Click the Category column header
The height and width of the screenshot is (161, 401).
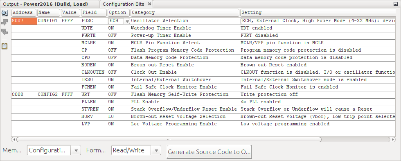click(x=185, y=13)
